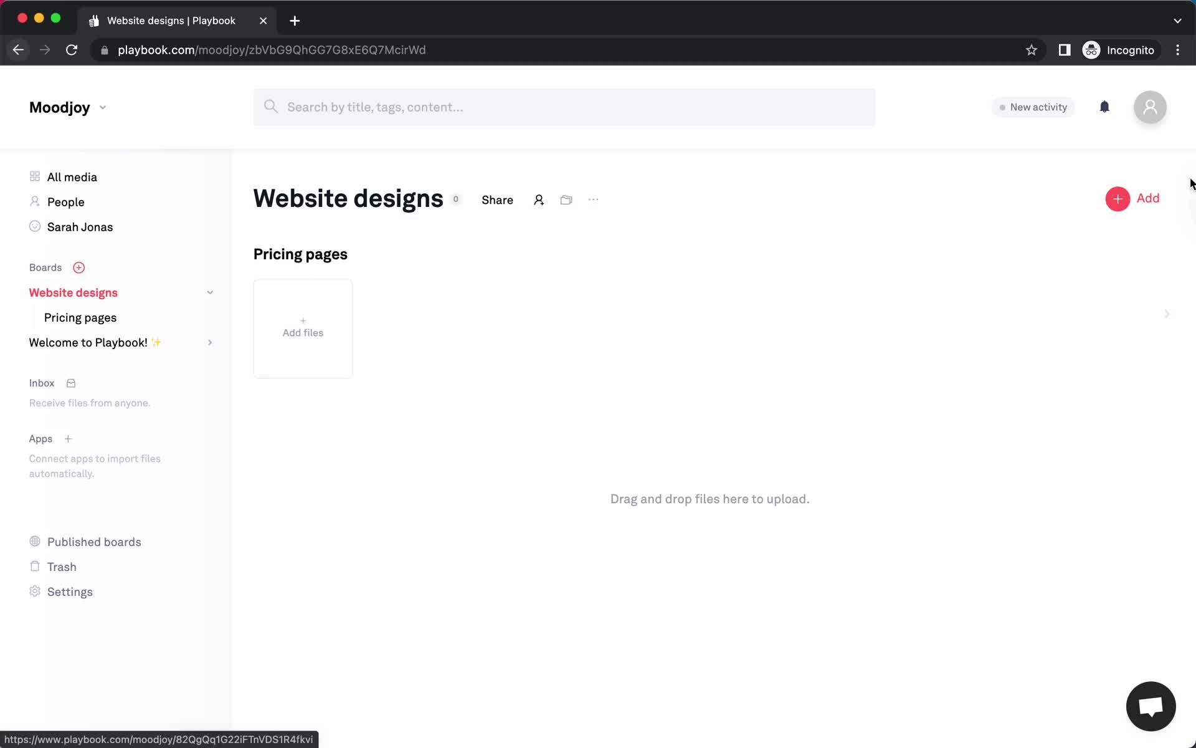Click the New activity button
1196x748 pixels.
coord(1033,107)
